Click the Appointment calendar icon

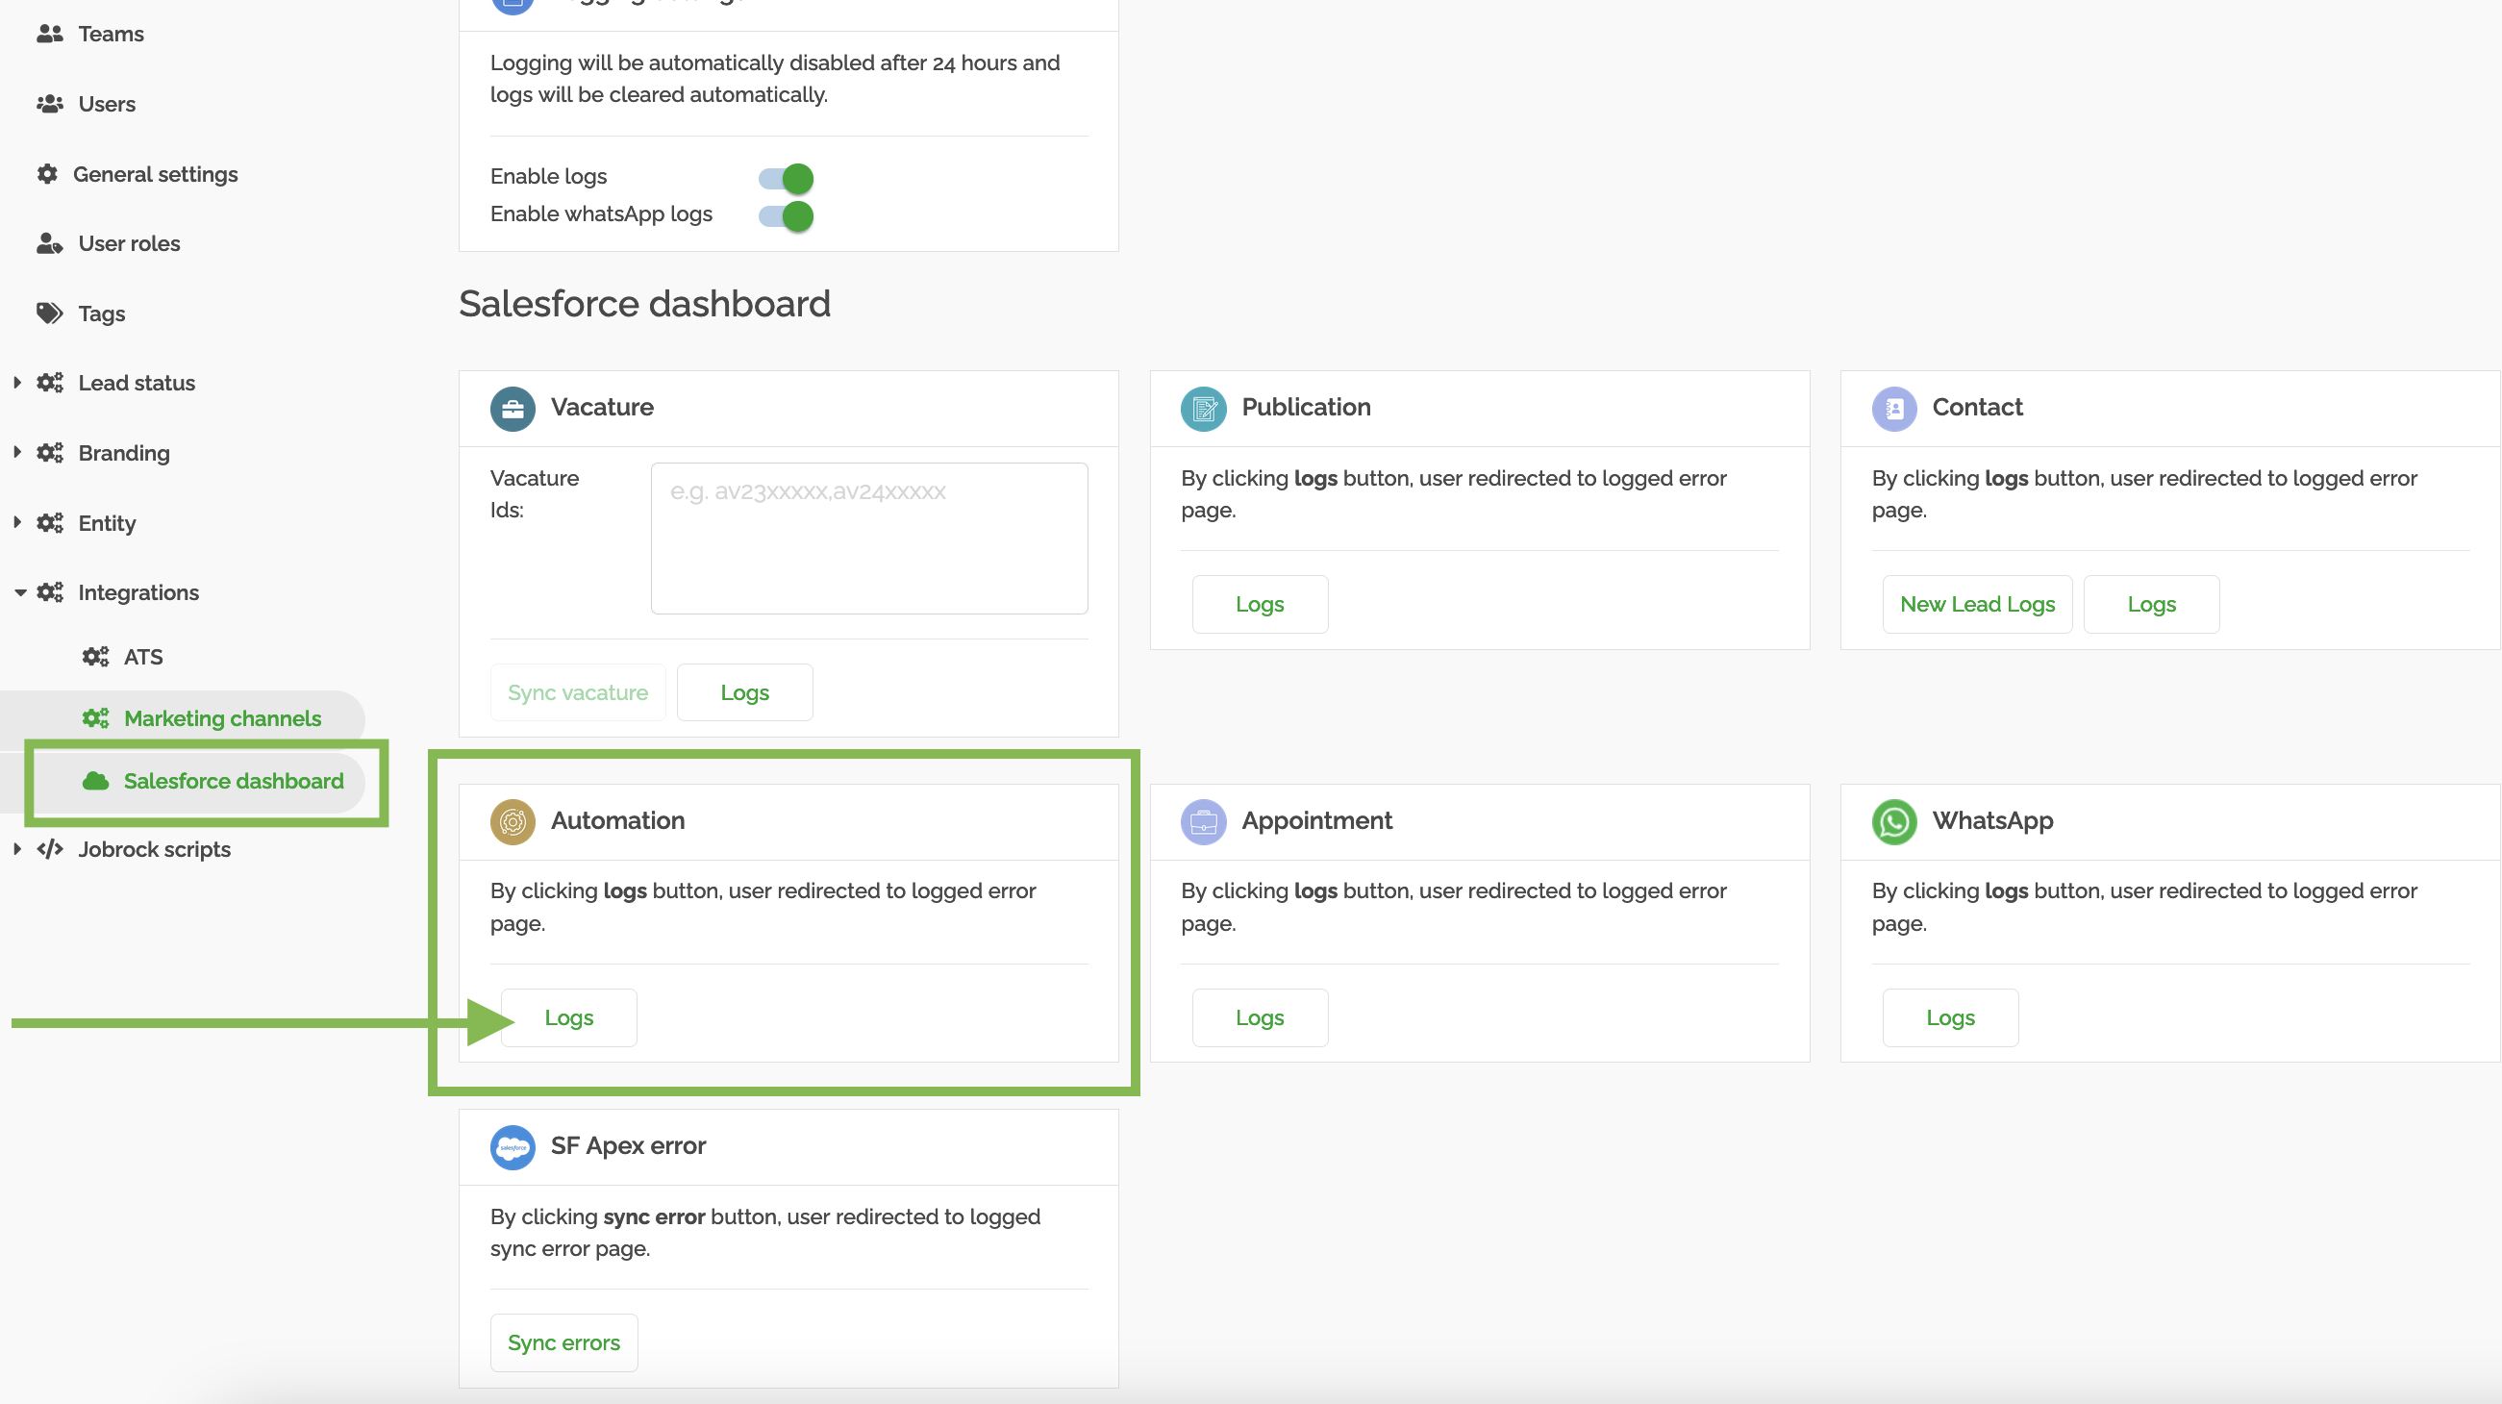tap(1204, 822)
